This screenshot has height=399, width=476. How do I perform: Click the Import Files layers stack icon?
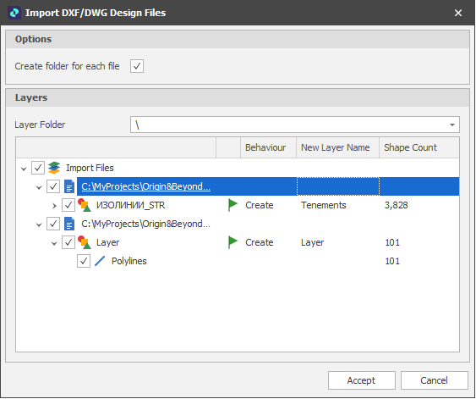[54, 168]
